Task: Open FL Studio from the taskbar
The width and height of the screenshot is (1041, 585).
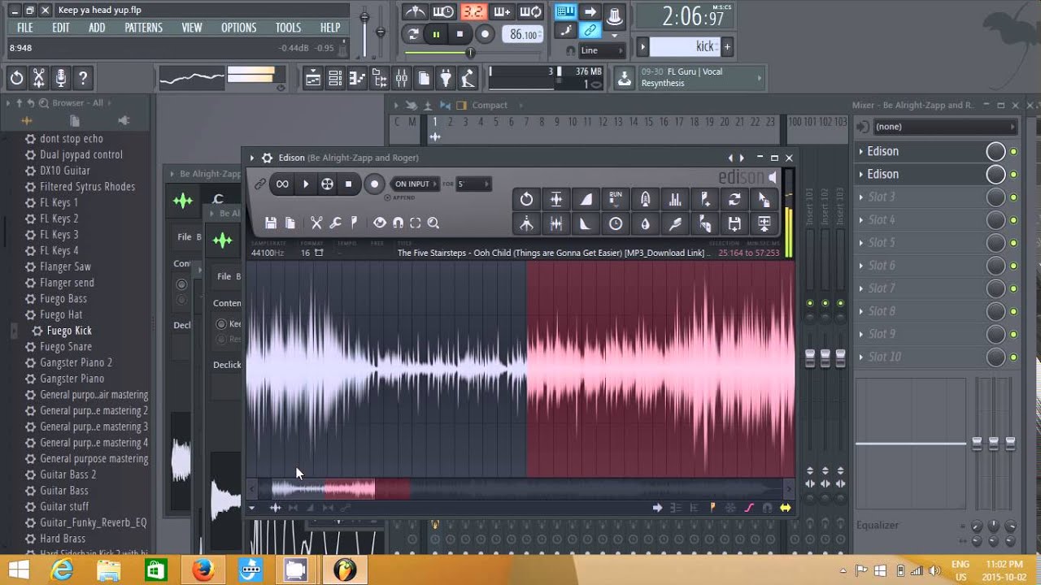Action: tap(345, 570)
